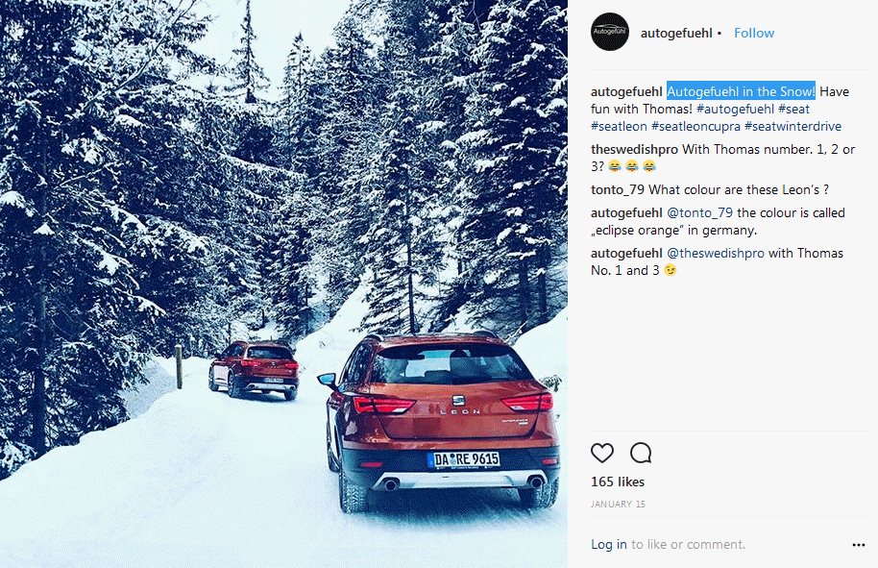Open the #autogefuehl hashtag

point(735,109)
